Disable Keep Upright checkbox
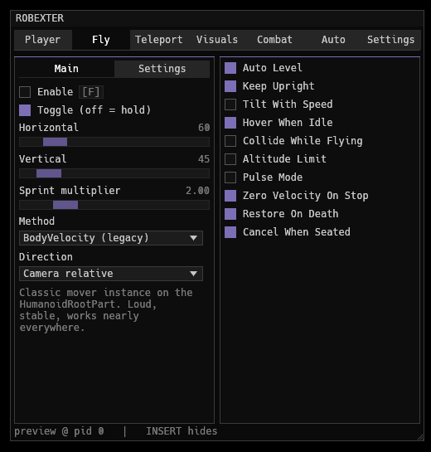Image resolution: width=431 pixels, height=452 pixels. pos(230,86)
